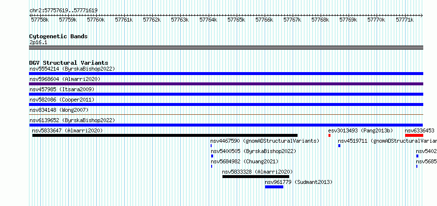Open esv3013493 (Pang2013b) label
Screen dimensions: 437x206
tap(360, 130)
